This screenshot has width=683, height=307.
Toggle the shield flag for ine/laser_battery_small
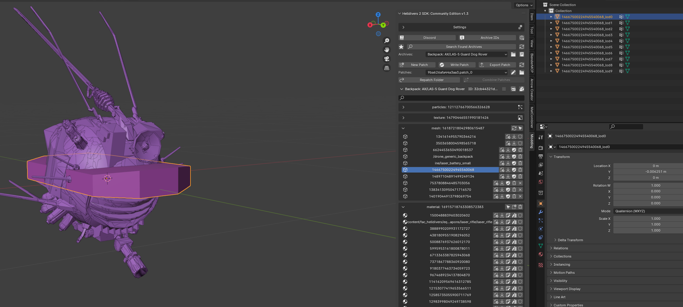(514, 163)
